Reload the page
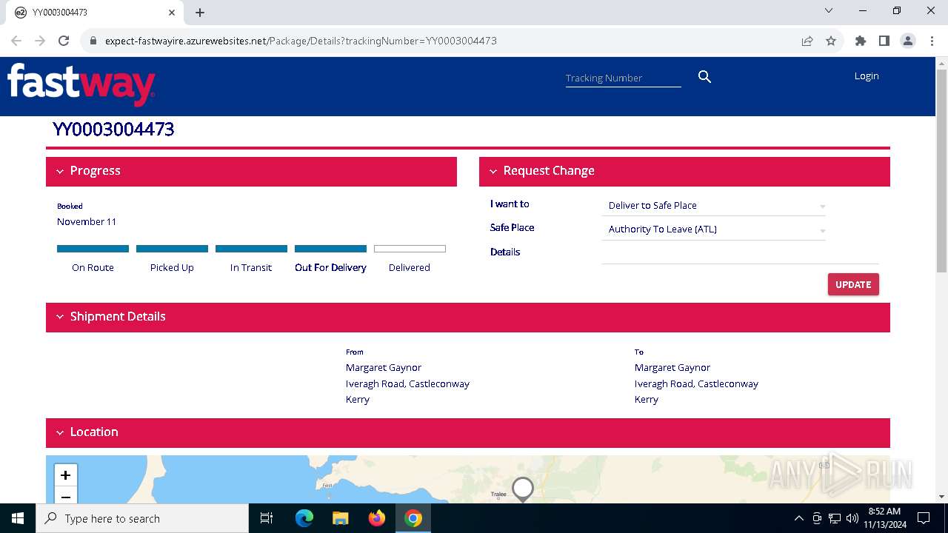Viewport: 948px width, 533px height. pos(64,41)
